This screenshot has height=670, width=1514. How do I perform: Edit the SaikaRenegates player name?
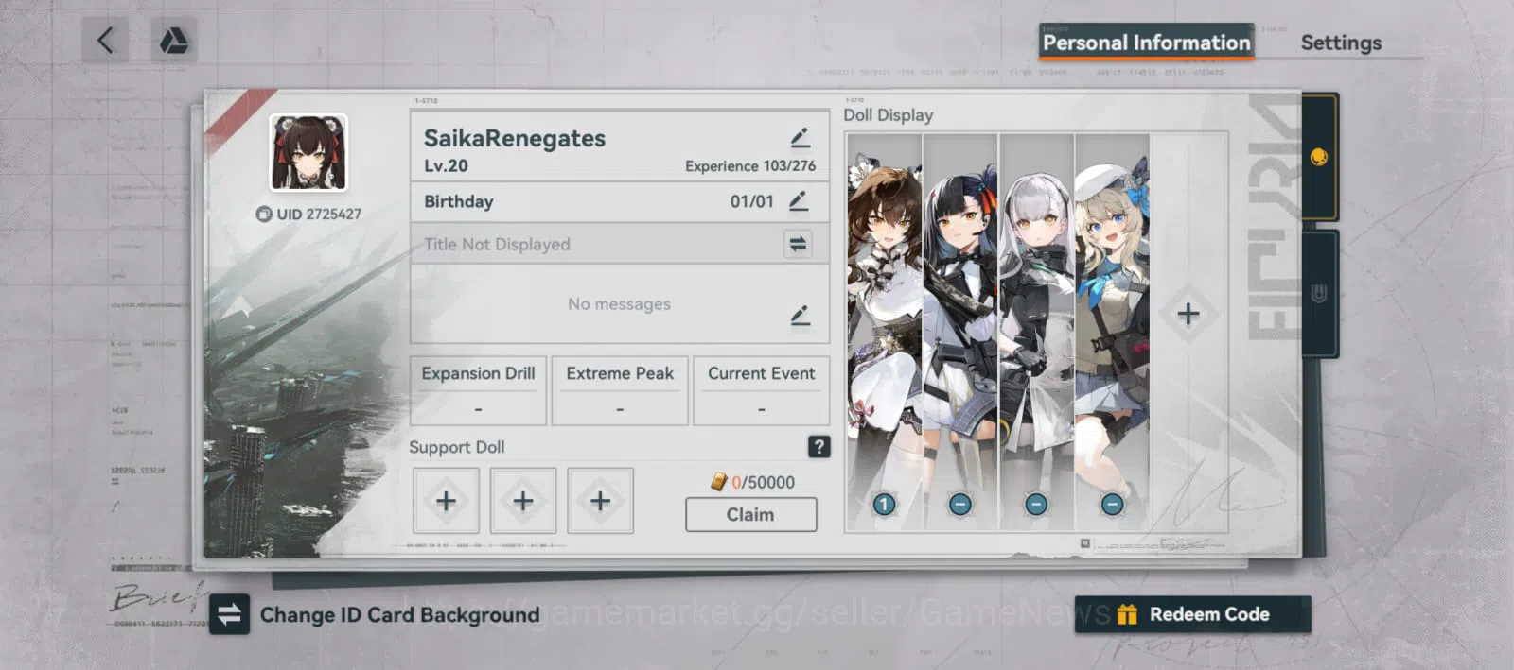pyautogui.click(x=800, y=138)
